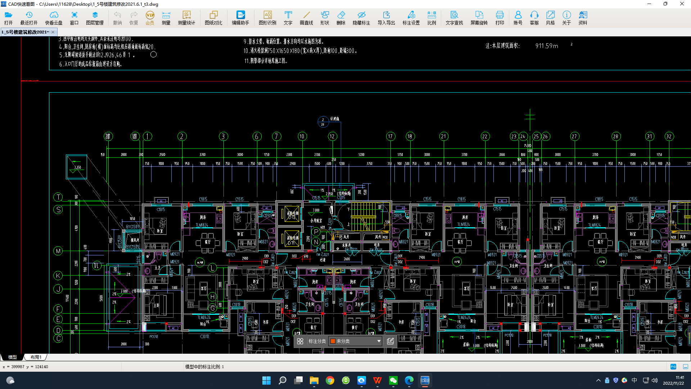This screenshot has width=691, height=389.
Task: Click the 打印 print icon
Action: coord(500,18)
